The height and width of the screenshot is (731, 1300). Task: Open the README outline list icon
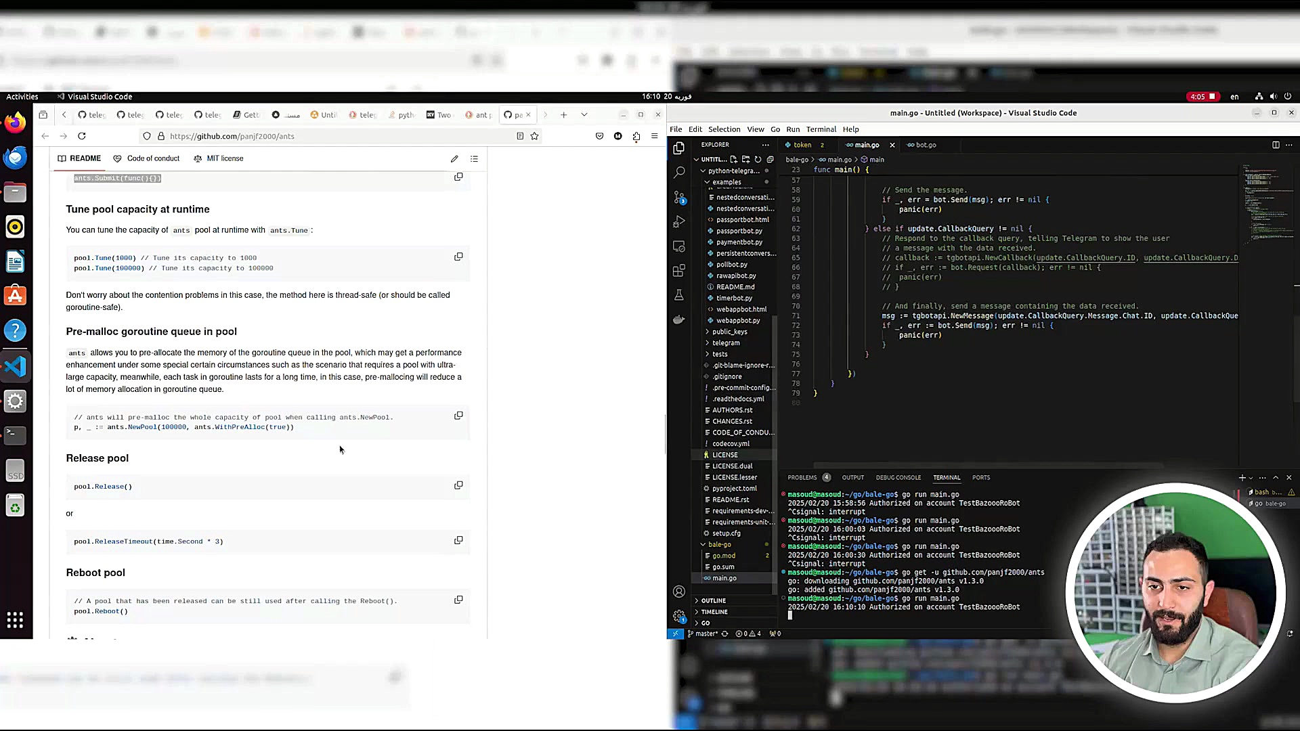tap(474, 159)
